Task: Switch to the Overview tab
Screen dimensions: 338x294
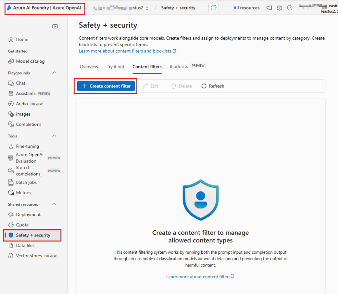Action: click(x=89, y=67)
